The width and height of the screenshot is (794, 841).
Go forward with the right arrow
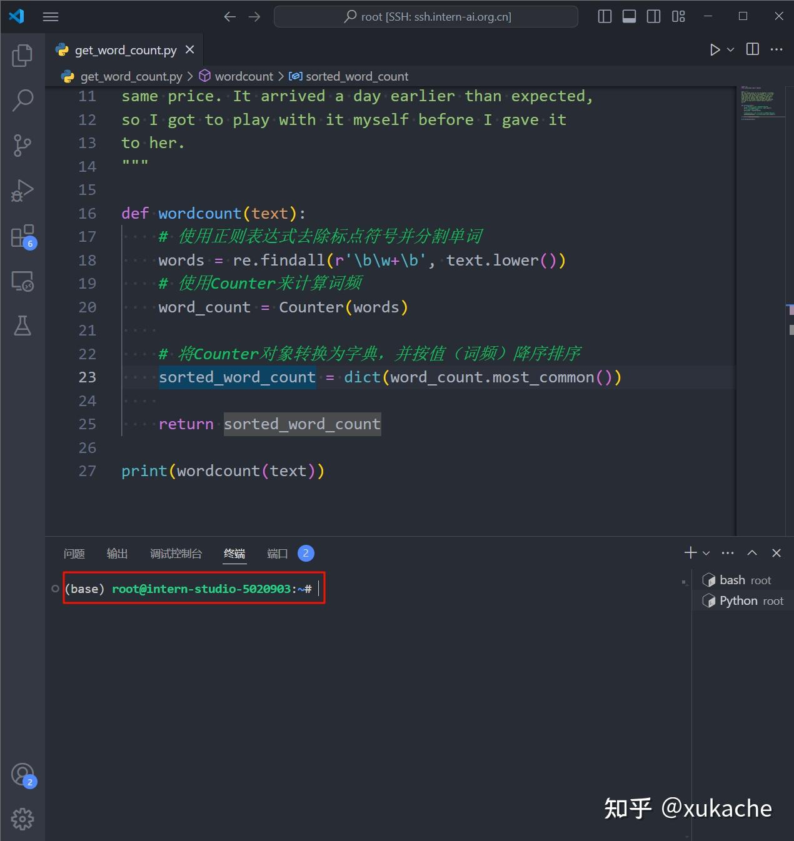point(254,17)
